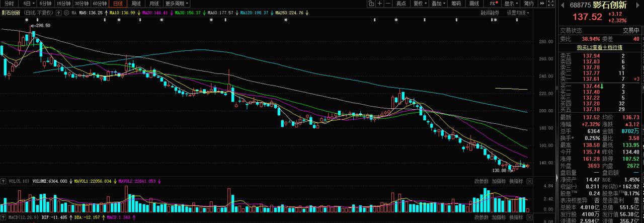The height and width of the screenshot is (223, 644).
Task: Select the 15分钟 chart period
Action: (x=64, y=4)
